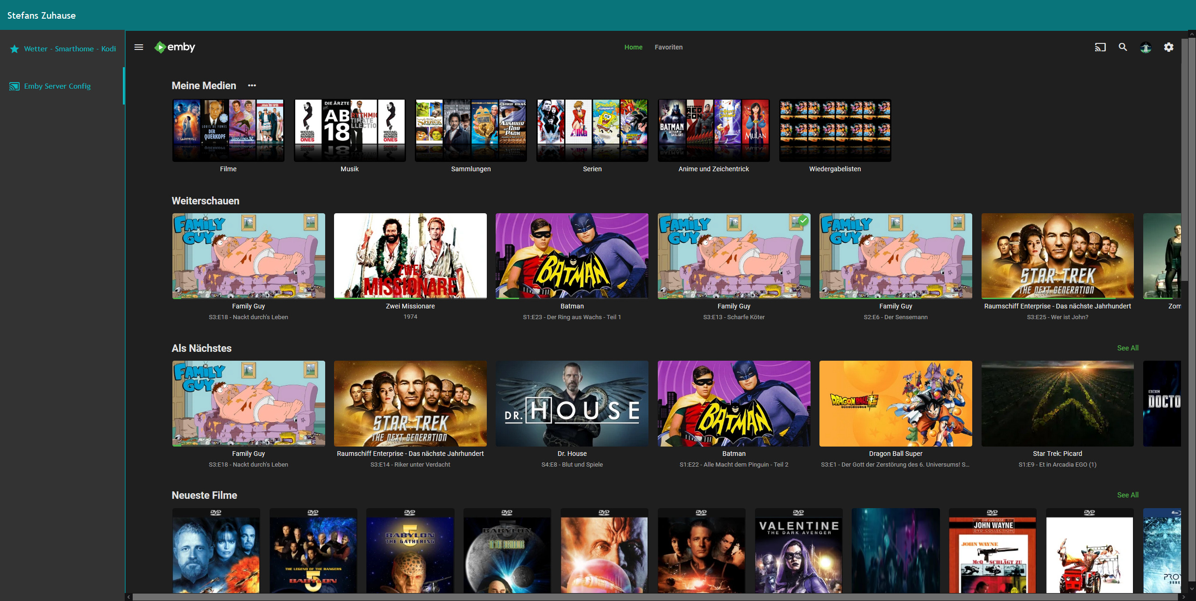Screen dimensions: 1196x601
Task: Click 'Star Trek: Picard' title text
Action: 1058,454
